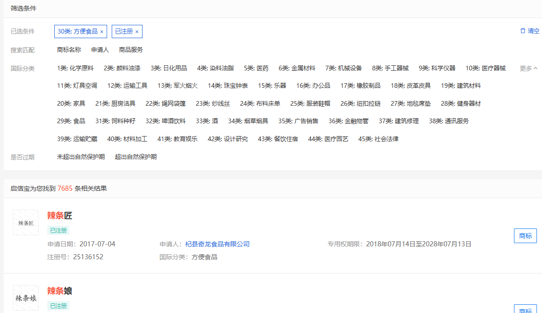Click the trash icon to clear filters
Viewport: 542px width, 313px height.
[523, 31]
